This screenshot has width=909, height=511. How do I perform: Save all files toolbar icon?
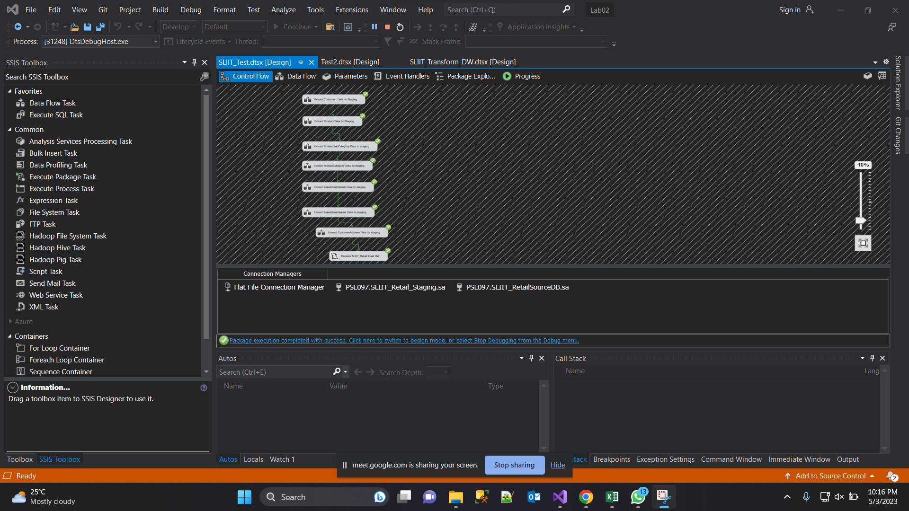coord(100,27)
